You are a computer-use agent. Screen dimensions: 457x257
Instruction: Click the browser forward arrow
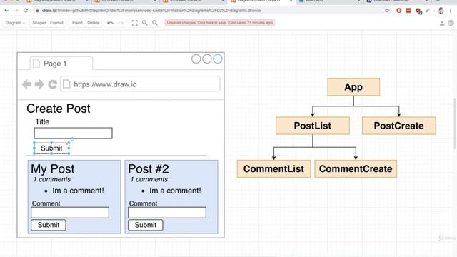click(16, 11)
